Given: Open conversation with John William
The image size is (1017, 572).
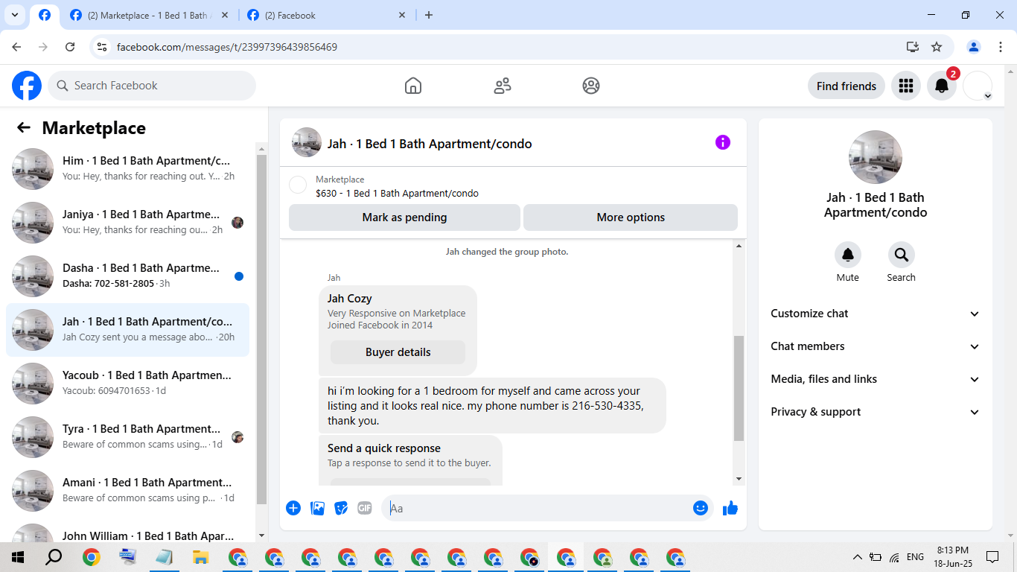Looking at the screenshot, I should [127, 531].
